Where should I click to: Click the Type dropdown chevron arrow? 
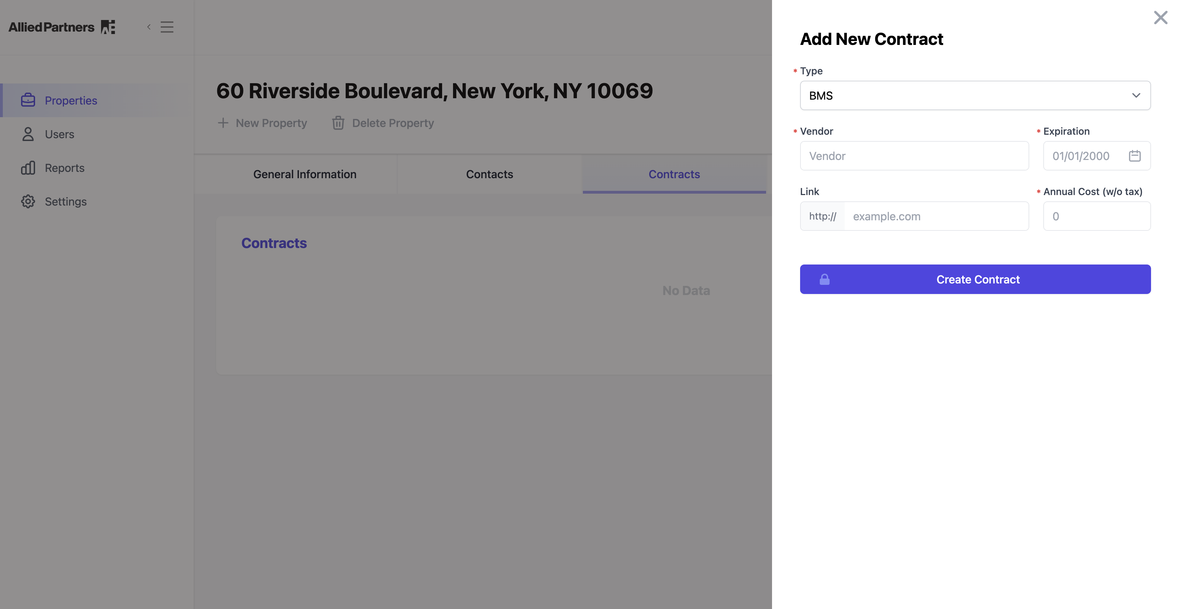coord(1136,95)
